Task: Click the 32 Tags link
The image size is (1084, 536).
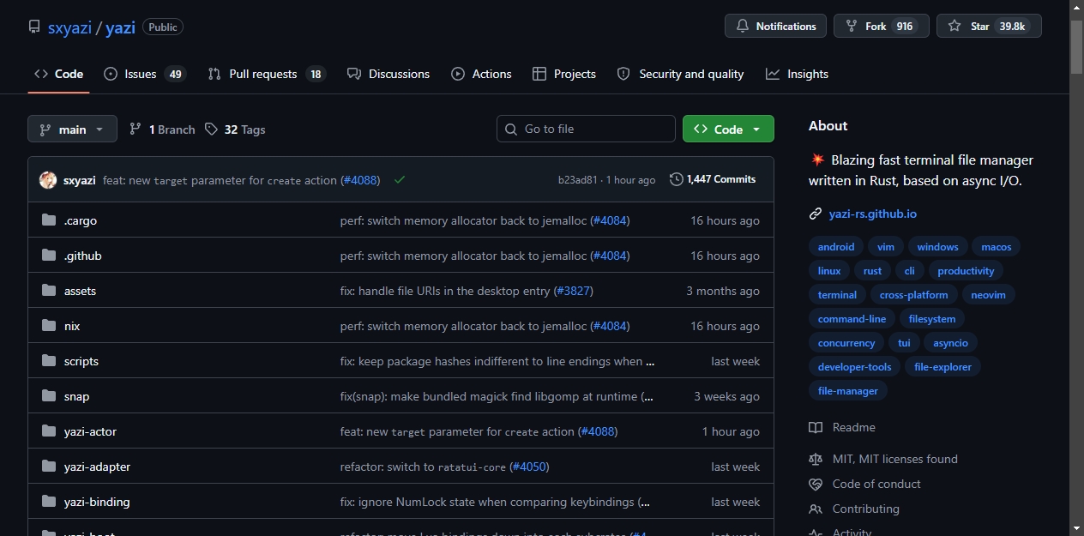Action: point(235,129)
